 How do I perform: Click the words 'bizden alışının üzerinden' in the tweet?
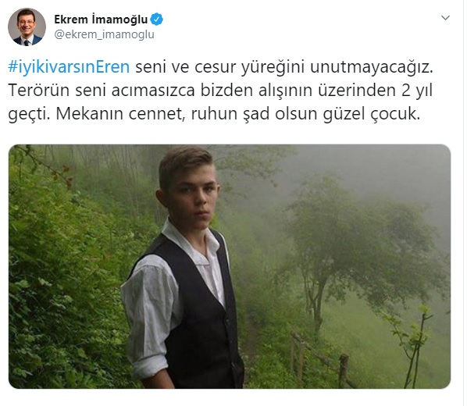(x=298, y=91)
